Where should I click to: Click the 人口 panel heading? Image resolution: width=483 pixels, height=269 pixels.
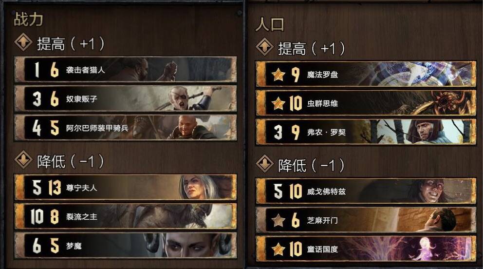(270, 24)
